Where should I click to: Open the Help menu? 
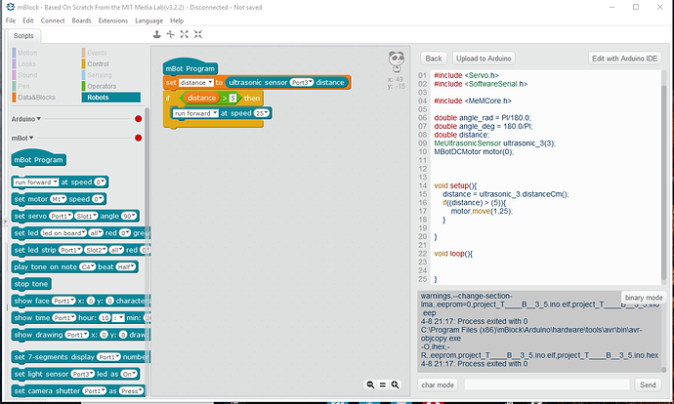[x=177, y=20]
